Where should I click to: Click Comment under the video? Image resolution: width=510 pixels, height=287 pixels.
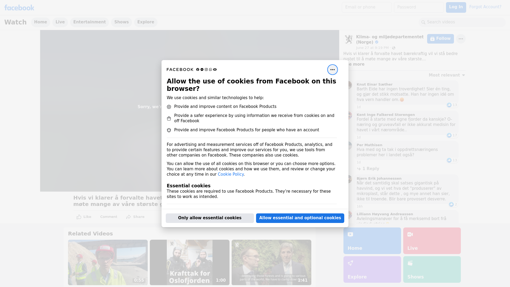point(109,217)
